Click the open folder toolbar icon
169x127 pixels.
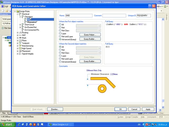tap(7, 11)
